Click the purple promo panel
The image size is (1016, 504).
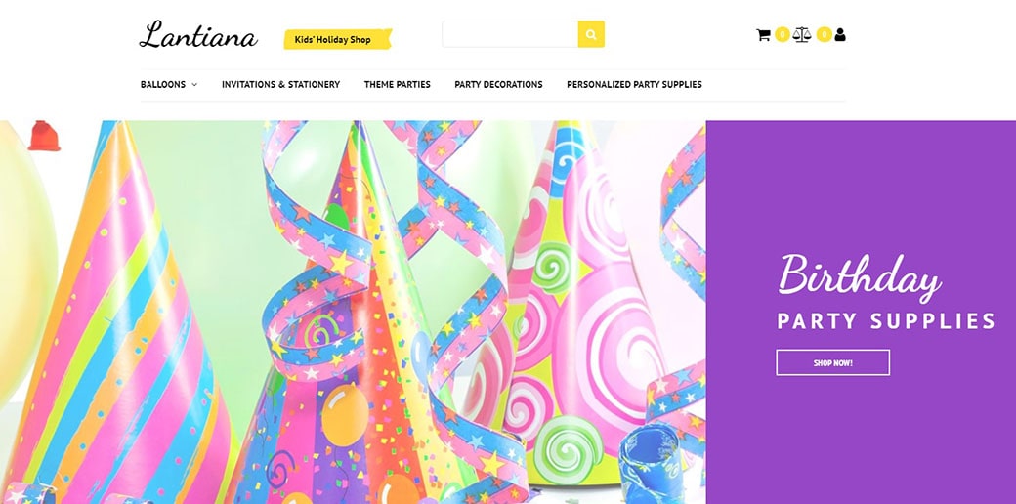coord(861,313)
